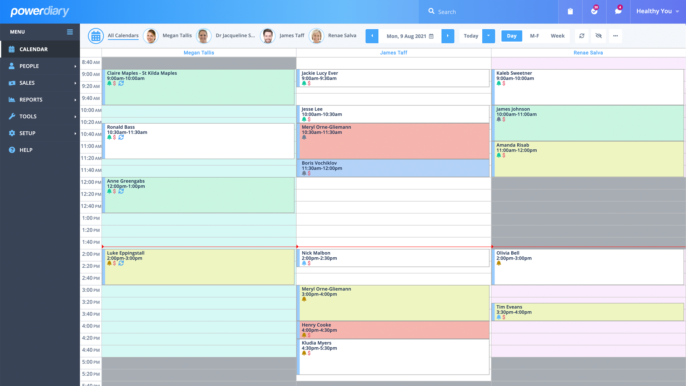Open the checkmark notifications icon
This screenshot has height=386, width=686.
(594, 11)
